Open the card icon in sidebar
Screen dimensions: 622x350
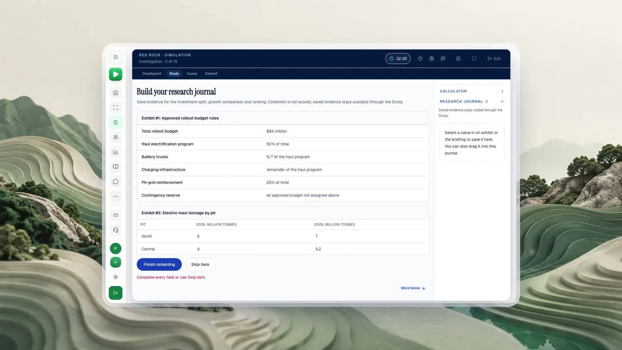[115, 215]
